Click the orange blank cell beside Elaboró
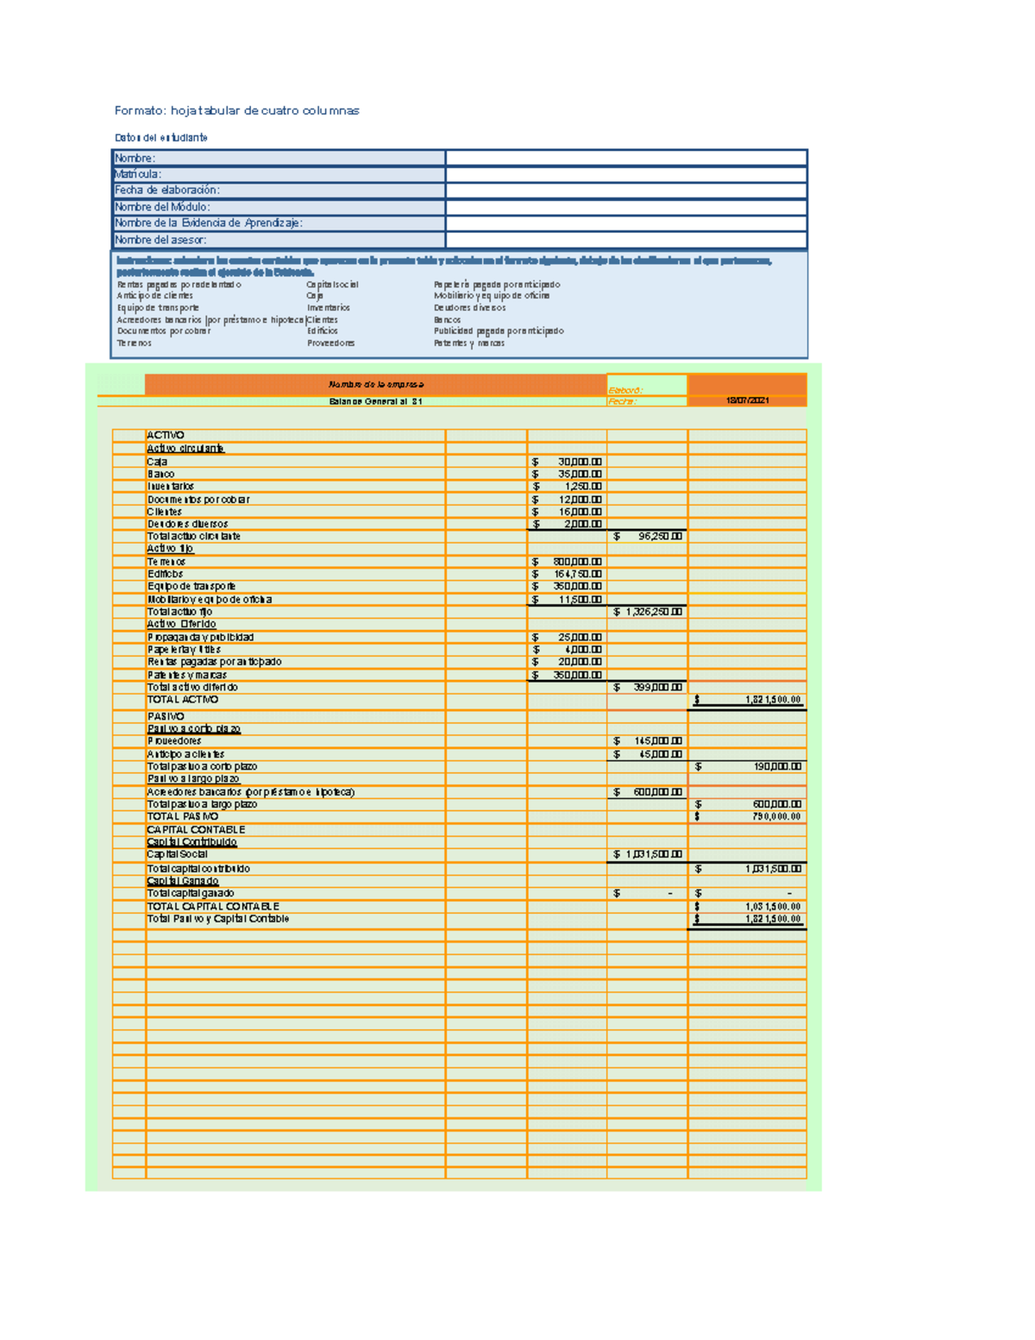 pyautogui.click(x=747, y=384)
